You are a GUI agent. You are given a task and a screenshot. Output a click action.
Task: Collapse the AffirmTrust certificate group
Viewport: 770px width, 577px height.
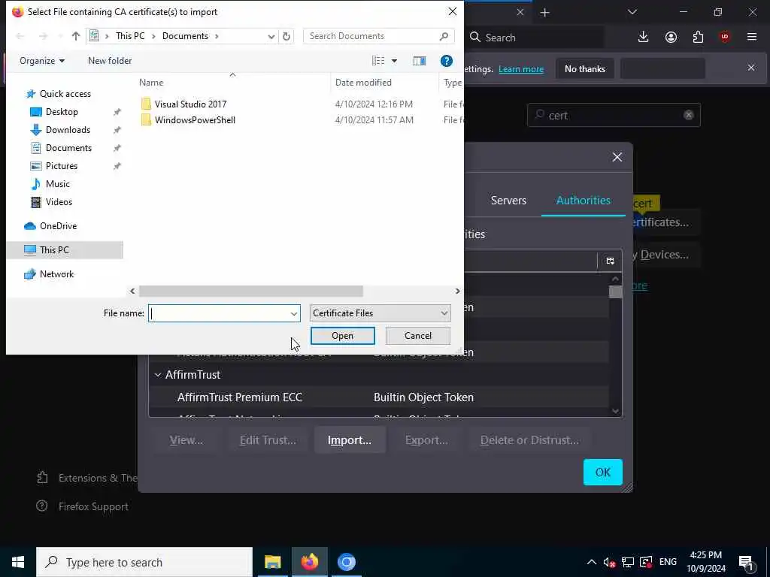point(158,375)
